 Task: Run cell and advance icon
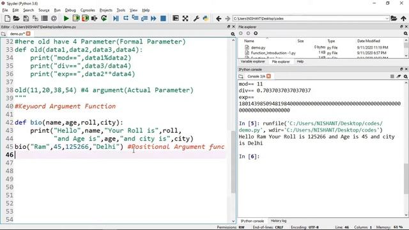[85, 19]
